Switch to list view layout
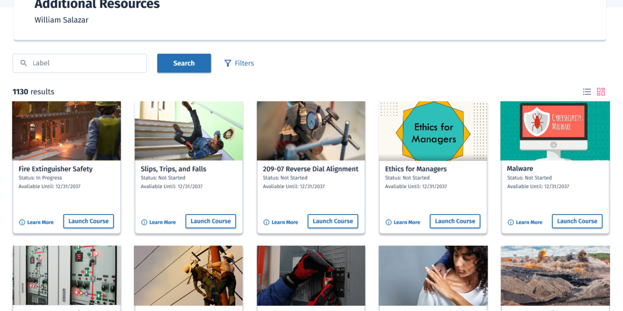The width and height of the screenshot is (623, 311). point(587,92)
